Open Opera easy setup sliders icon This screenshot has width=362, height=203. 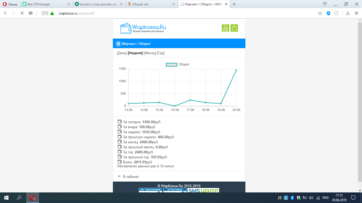(356, 13)
